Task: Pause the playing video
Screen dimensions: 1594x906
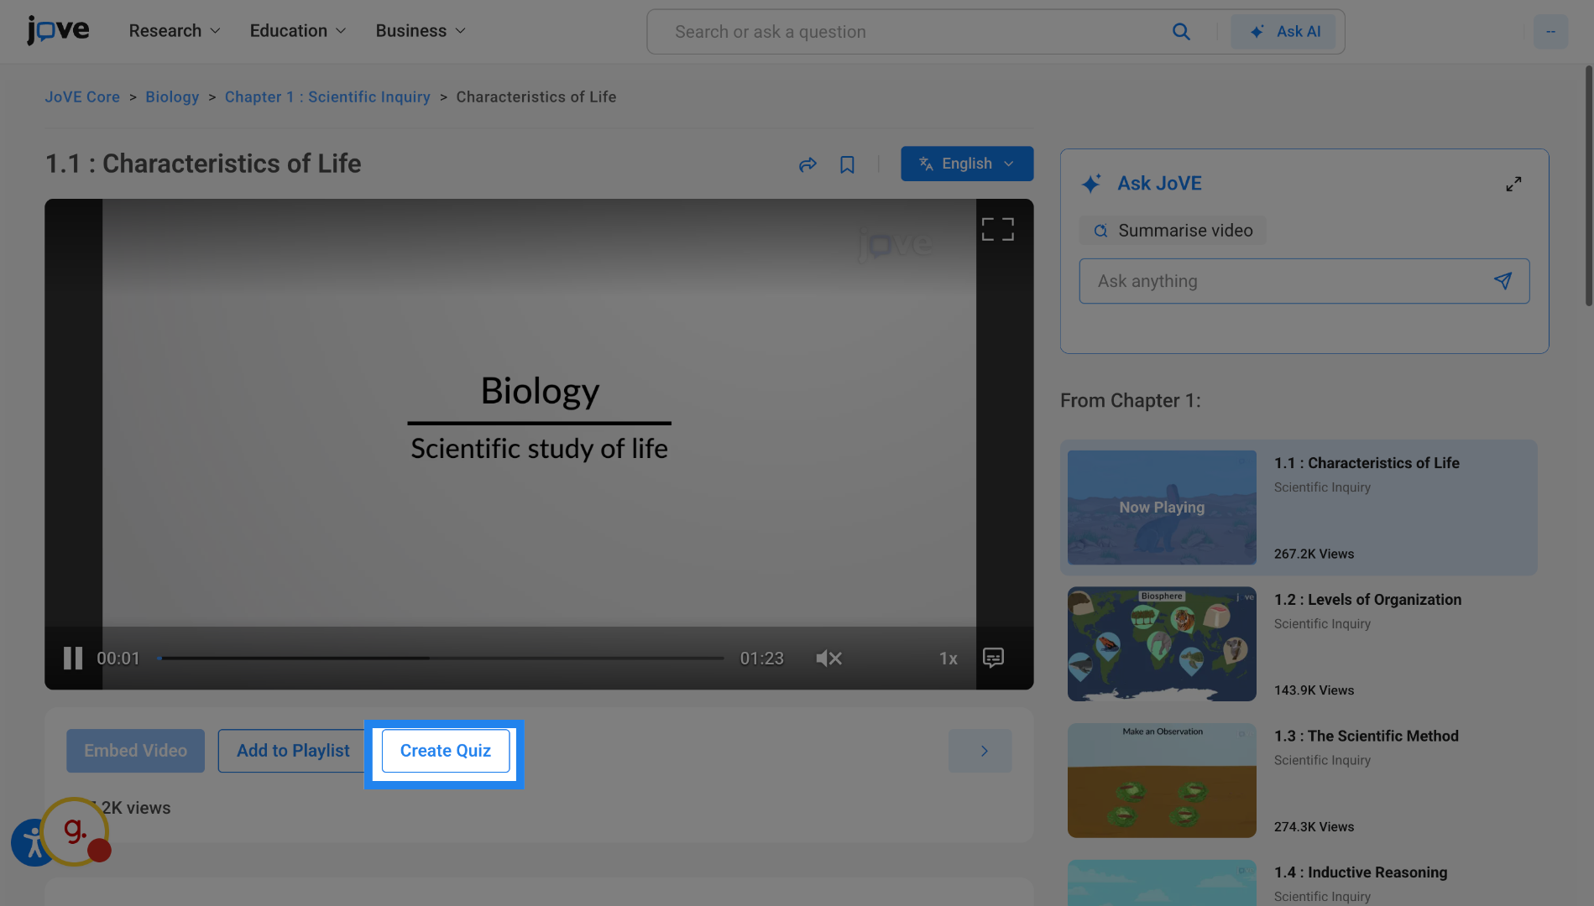Action: tap(72, 658)
